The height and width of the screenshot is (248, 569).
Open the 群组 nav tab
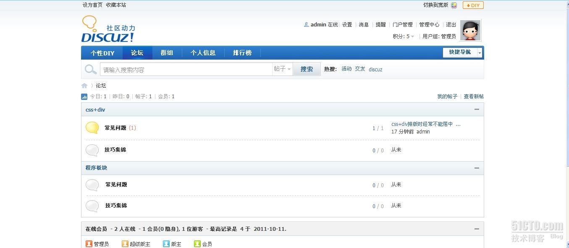pos(167,53)
